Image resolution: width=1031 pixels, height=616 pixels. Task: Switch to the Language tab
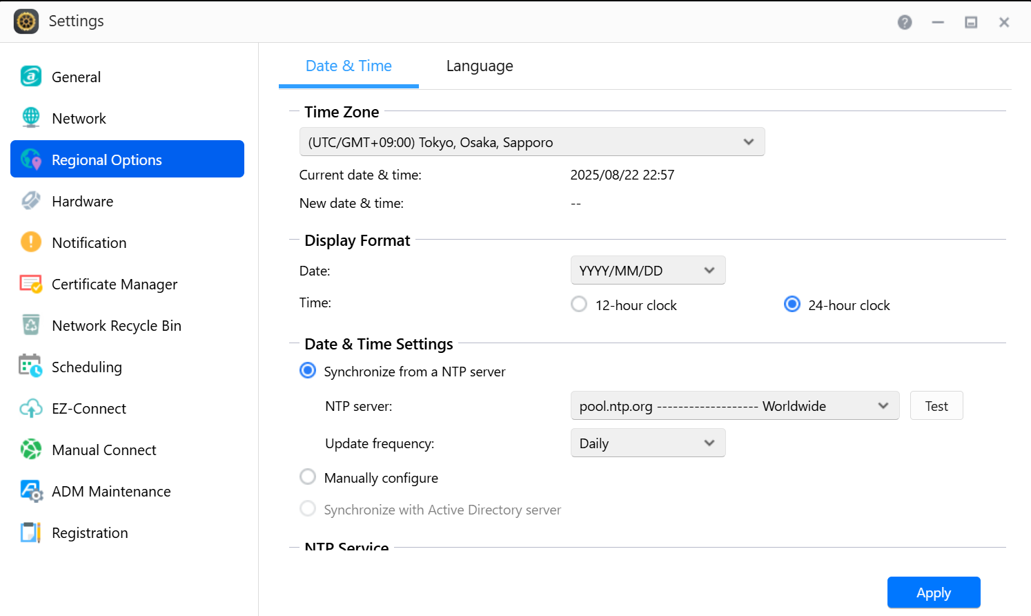pos(480,66)
